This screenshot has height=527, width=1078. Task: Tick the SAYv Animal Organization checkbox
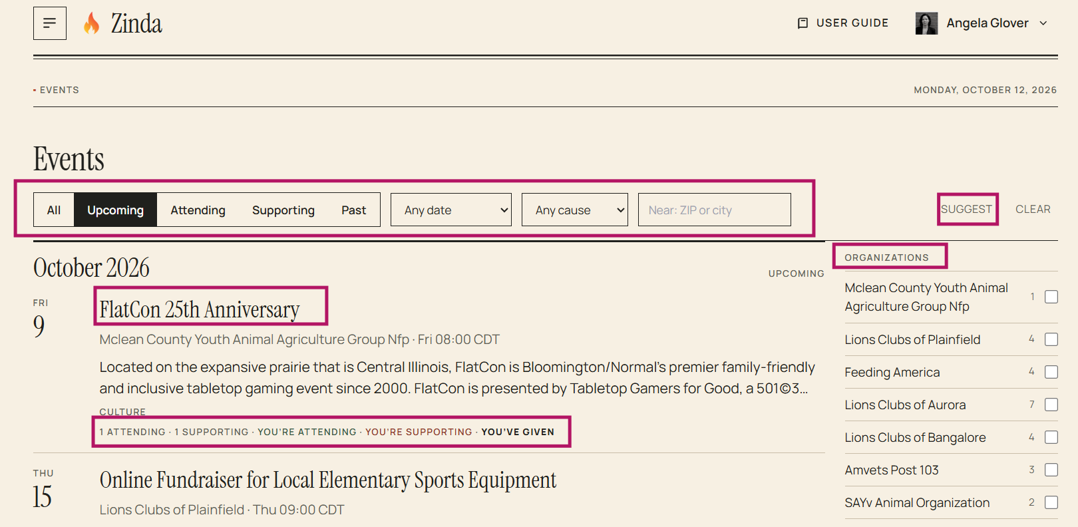(1051, 502)
